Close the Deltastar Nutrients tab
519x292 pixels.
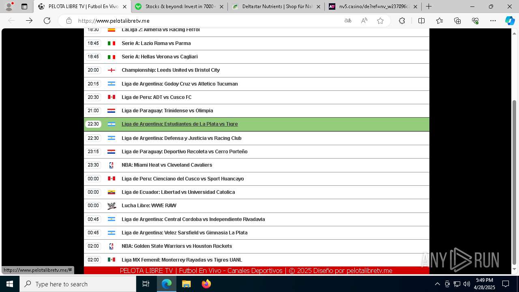pos(318,6)
